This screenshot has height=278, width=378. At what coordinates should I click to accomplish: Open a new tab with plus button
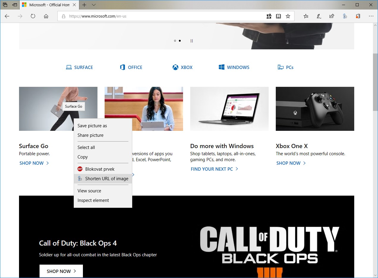84,5
